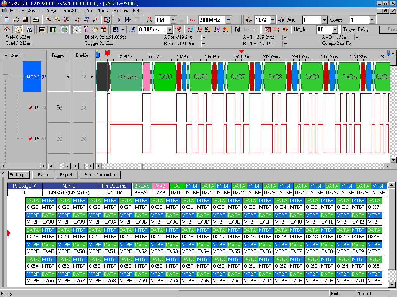Open the Height value dropdown
The height and width of the screenshot is (297, 397).
point(335,30)
